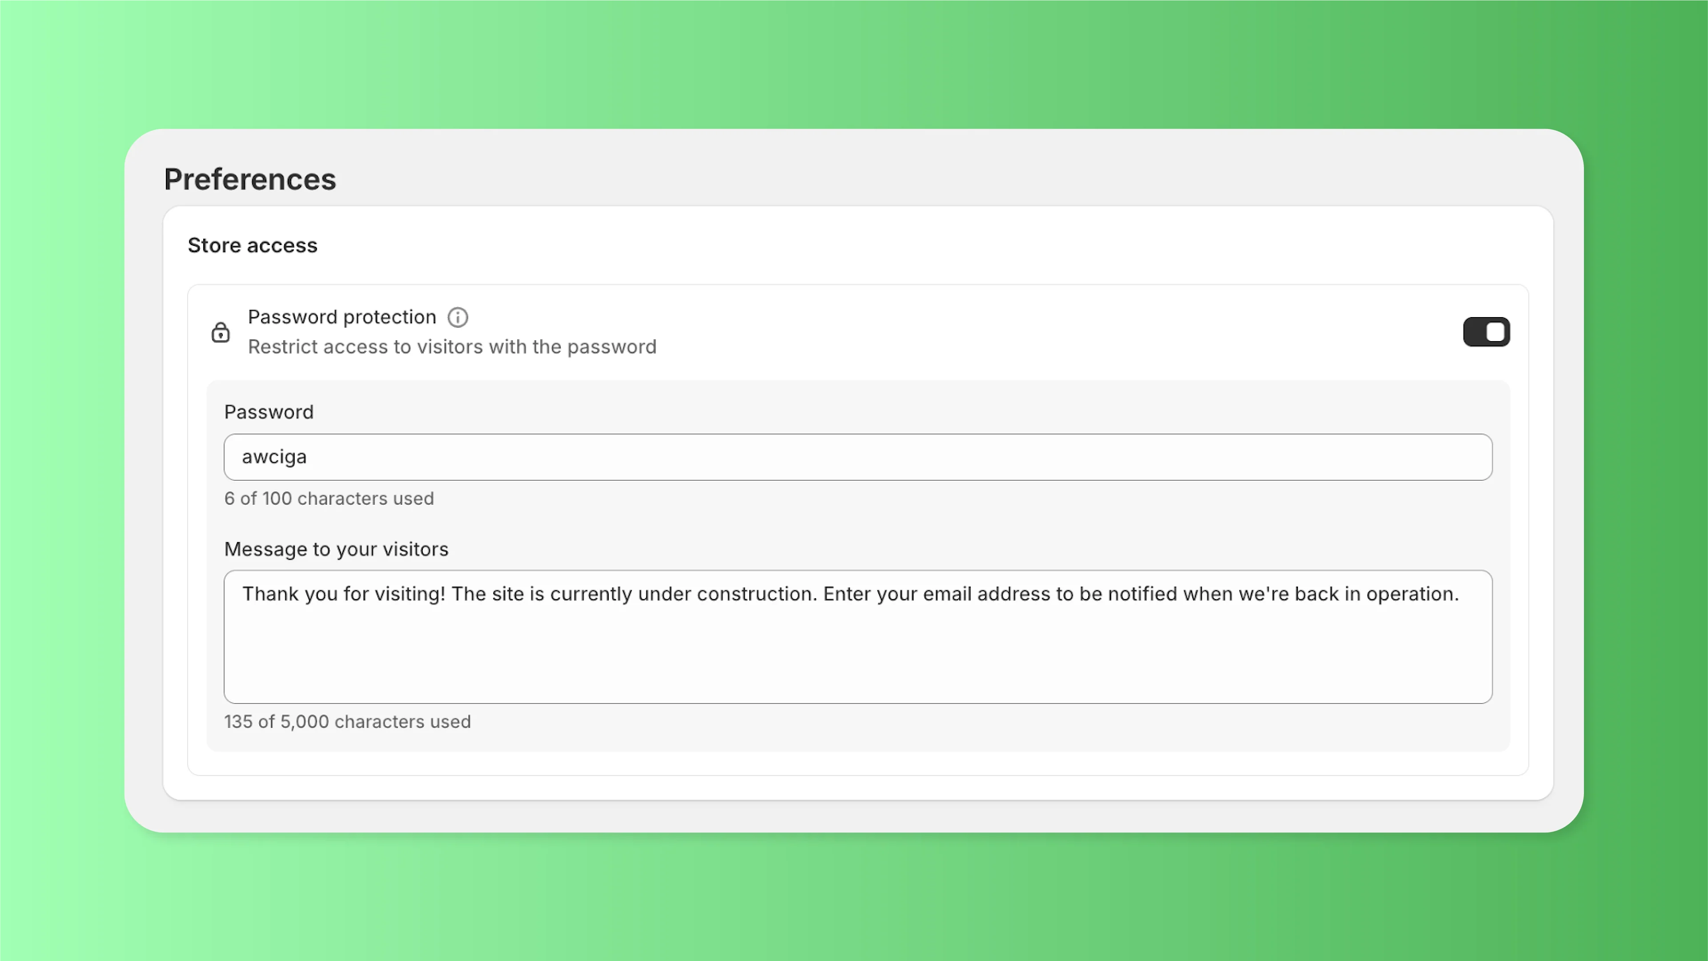The image size is (1708, 961).
Task: Select the password text 'awciga'
Action: [x=273, y=456]
